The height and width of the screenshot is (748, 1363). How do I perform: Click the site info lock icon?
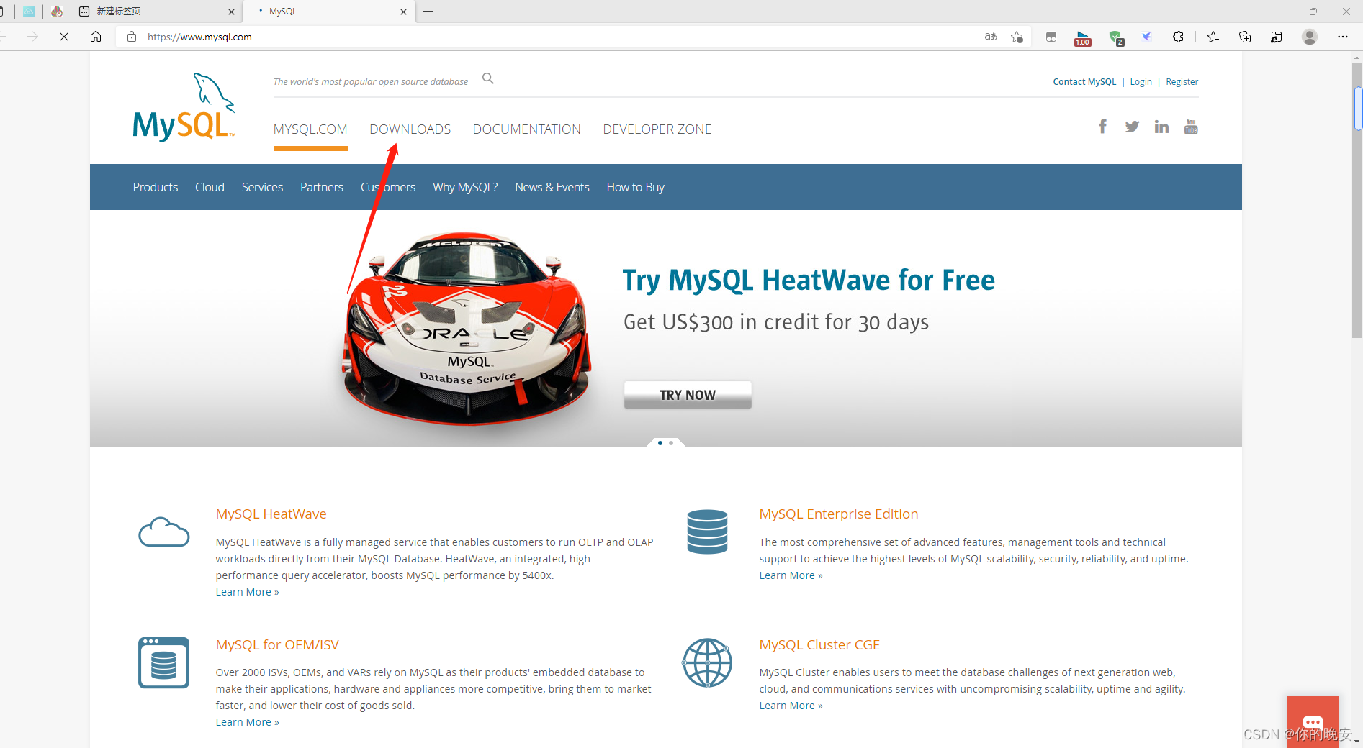point(132,37)
